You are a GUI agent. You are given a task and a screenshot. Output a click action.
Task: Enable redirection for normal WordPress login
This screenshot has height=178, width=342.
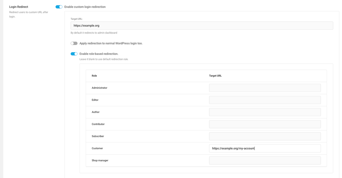74,43
